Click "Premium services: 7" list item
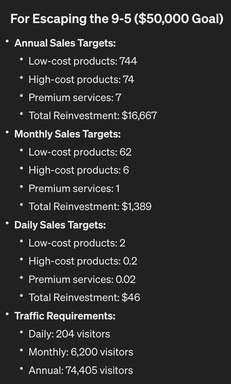 [75, 97]
